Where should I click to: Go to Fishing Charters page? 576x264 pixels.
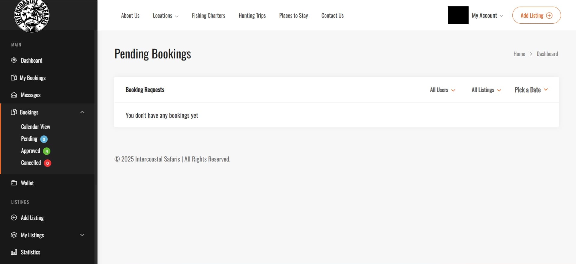tap(208, 16)
